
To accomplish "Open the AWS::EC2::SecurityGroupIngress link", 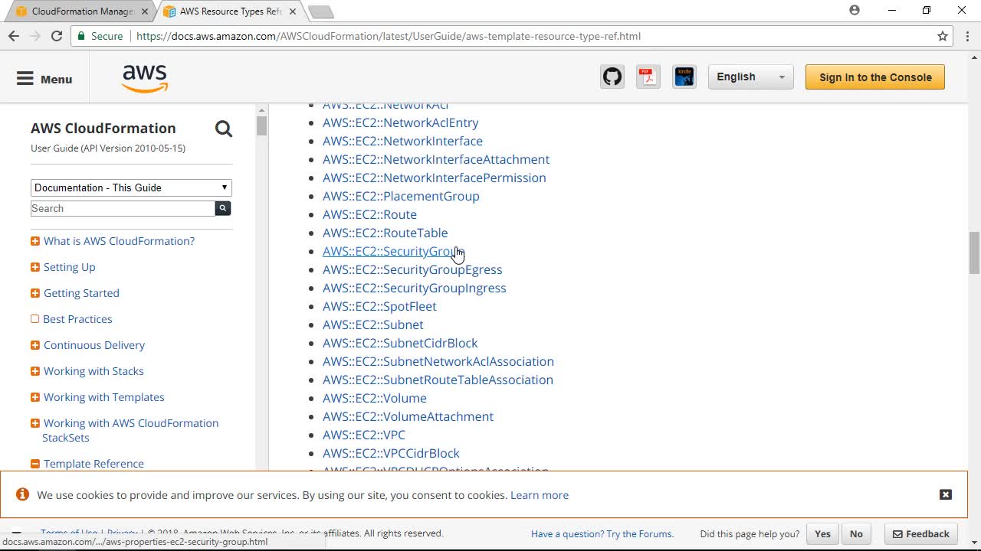I will (415, 288).
